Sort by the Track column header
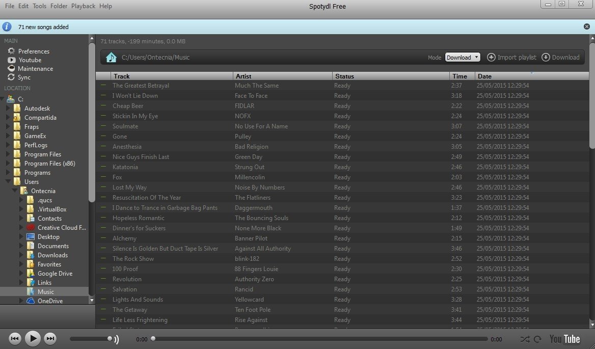Screen dimensions: 595x349 pyautogui.click(x=172, y=76)
